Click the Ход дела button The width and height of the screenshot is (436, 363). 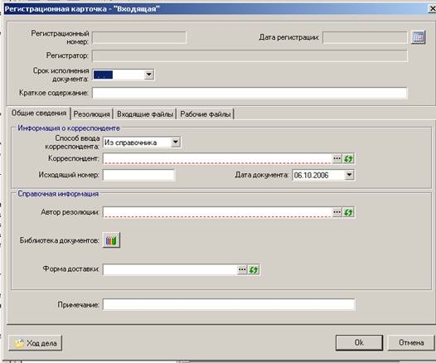(x=36, y=343)
